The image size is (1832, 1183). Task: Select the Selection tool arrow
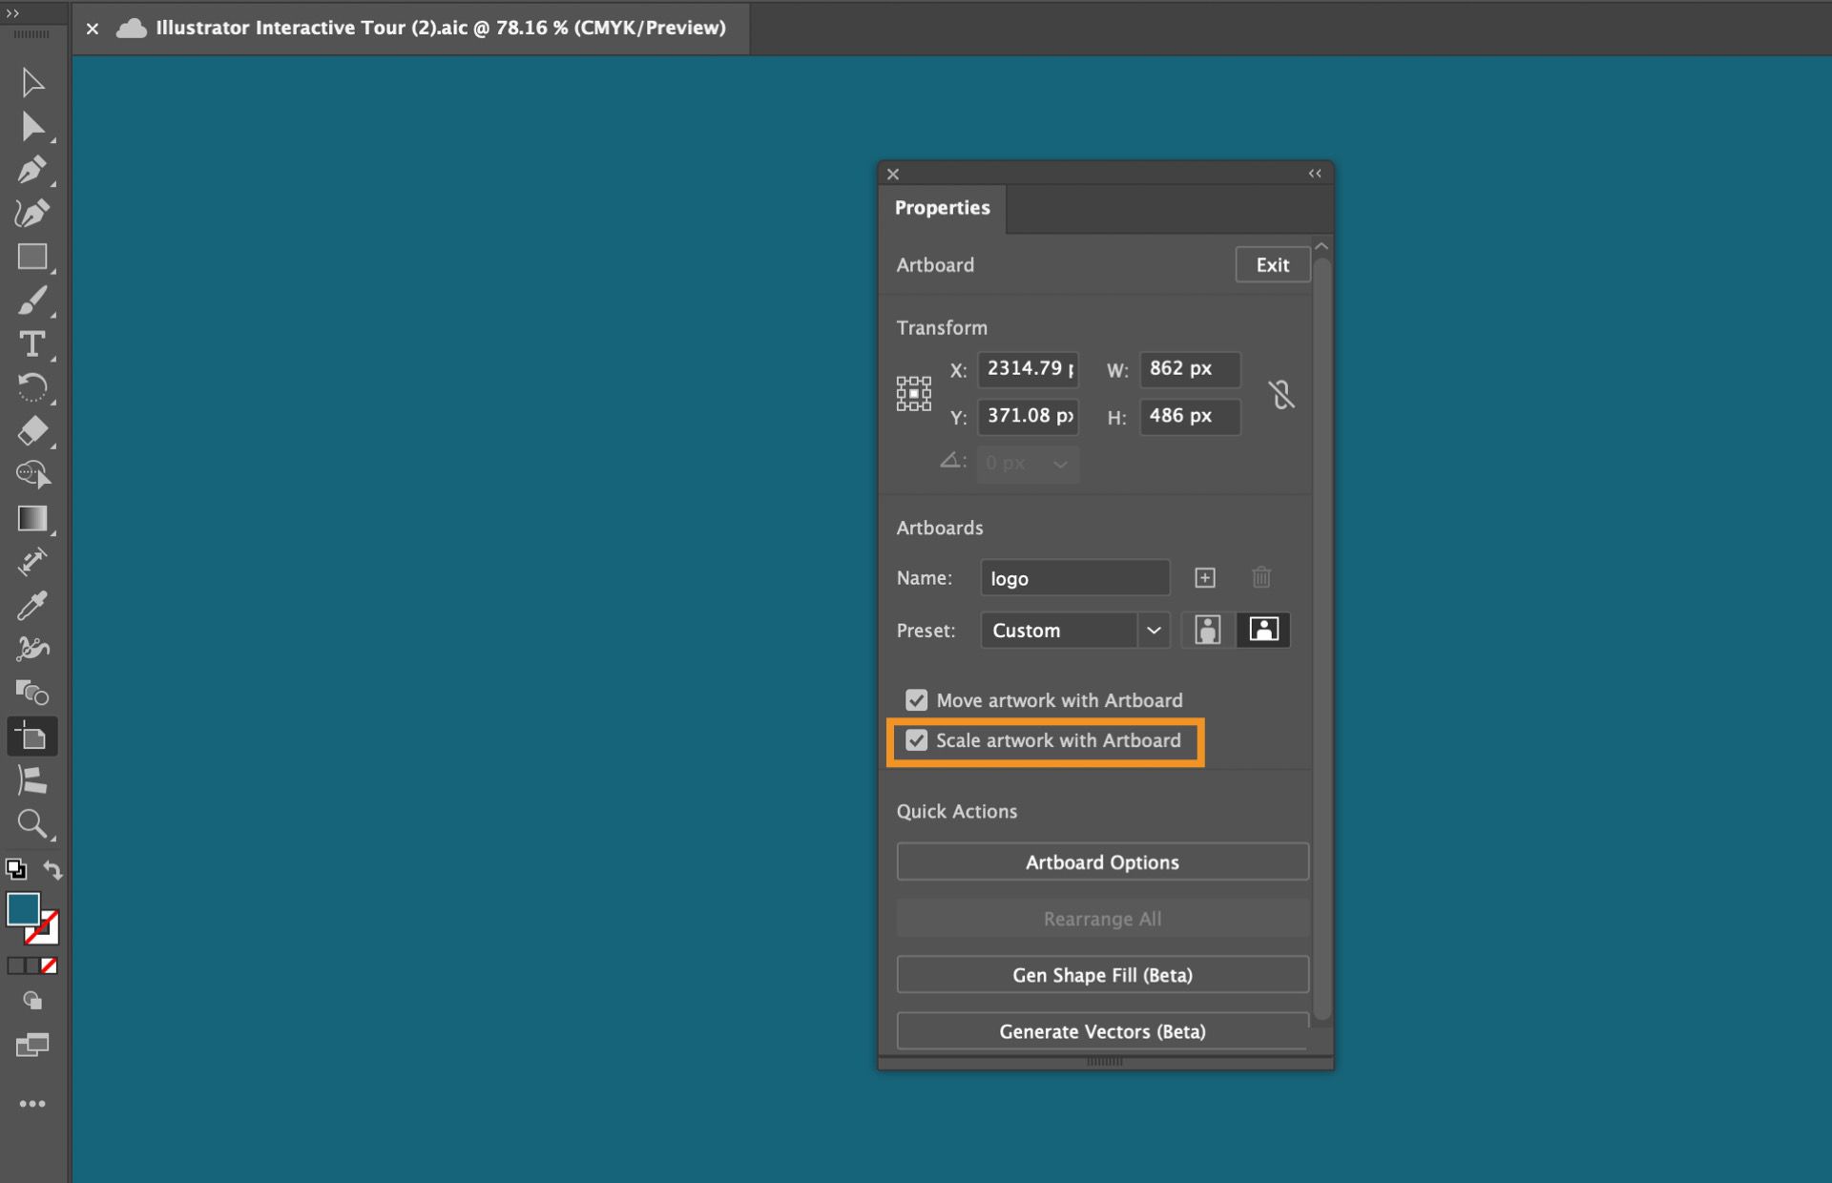coord(32,82)
